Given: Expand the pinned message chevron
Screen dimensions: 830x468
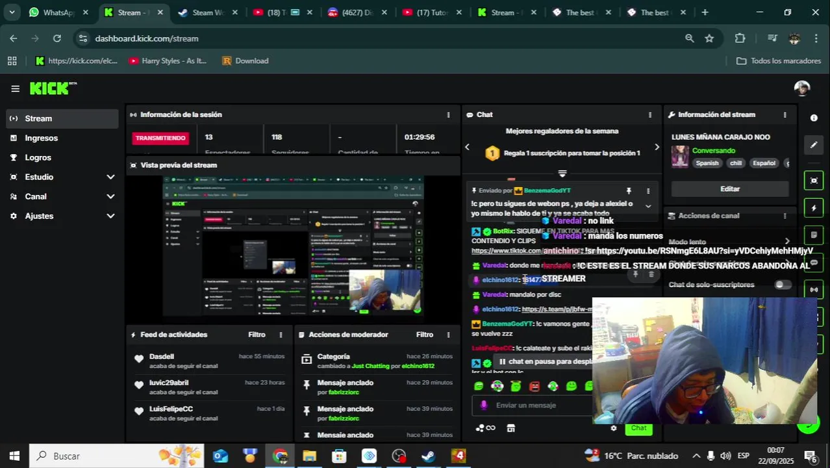Looking at the screenshot, I should [648, 206].
